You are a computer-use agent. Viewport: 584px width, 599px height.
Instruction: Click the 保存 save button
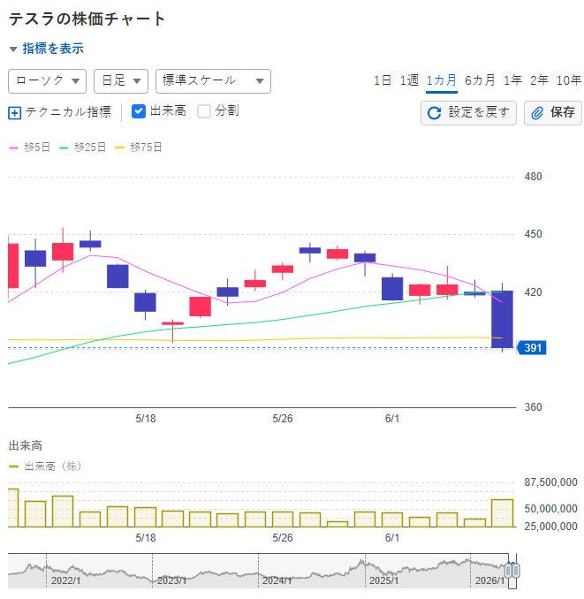[553, 113]
